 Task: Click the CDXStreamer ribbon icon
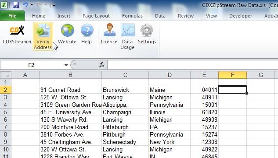[17, 35]
